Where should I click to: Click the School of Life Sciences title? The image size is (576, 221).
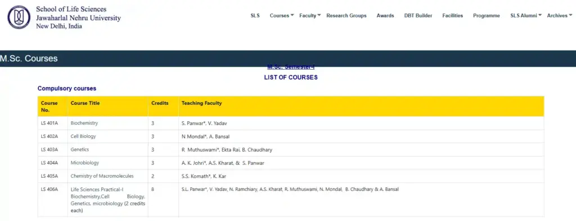(71, 9)
